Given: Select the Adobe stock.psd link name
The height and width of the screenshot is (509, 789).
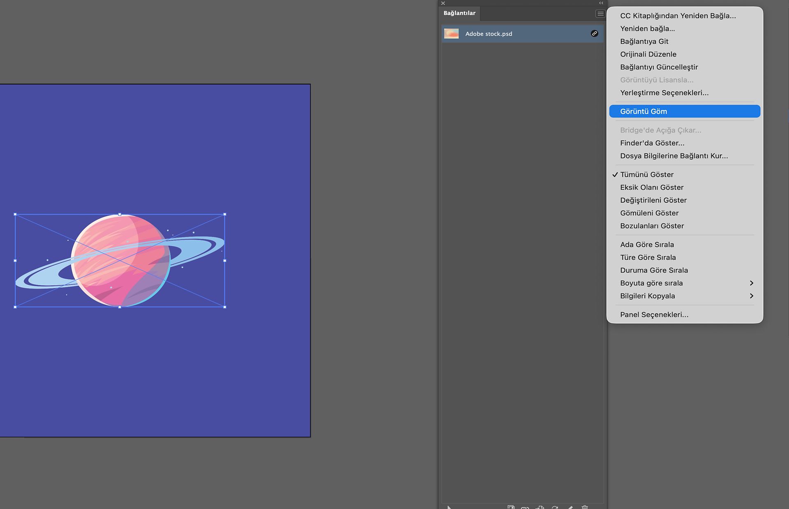Looking at the screenshot, I should (x=489, y=34).
